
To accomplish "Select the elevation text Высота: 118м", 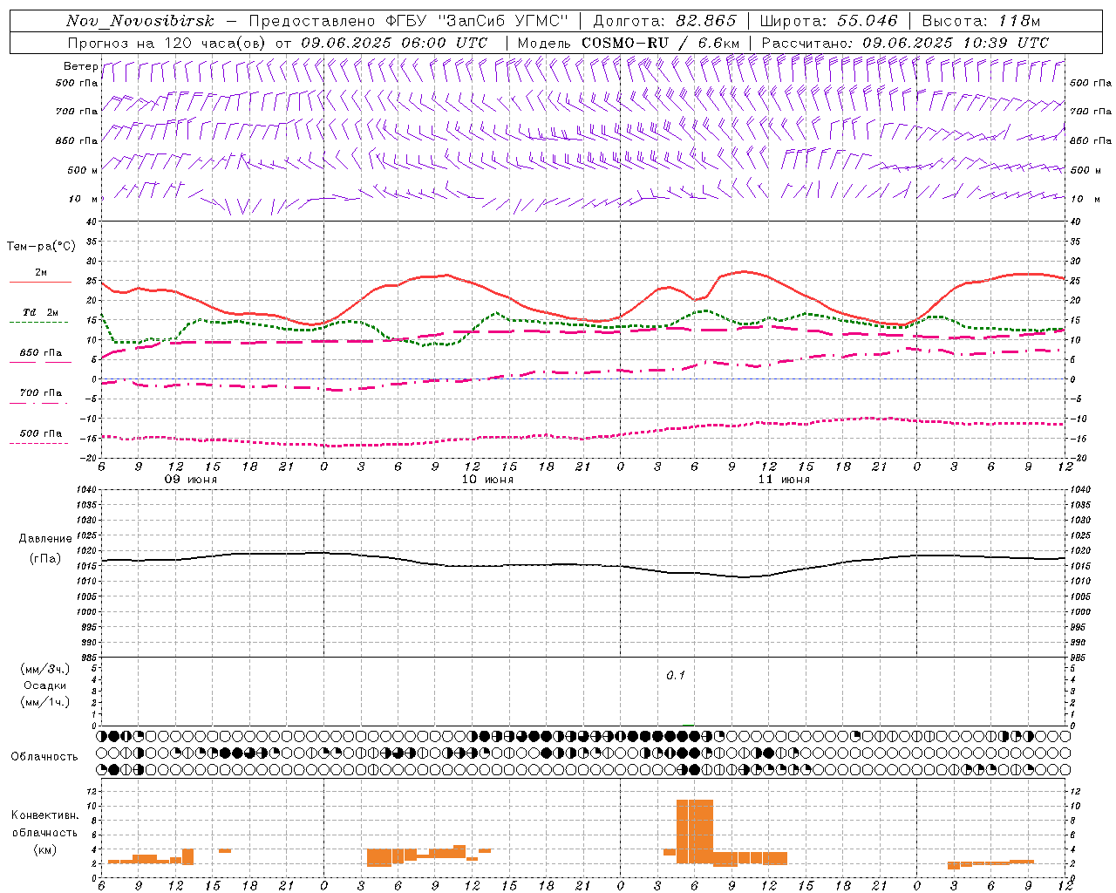I will tap(981, 21).
